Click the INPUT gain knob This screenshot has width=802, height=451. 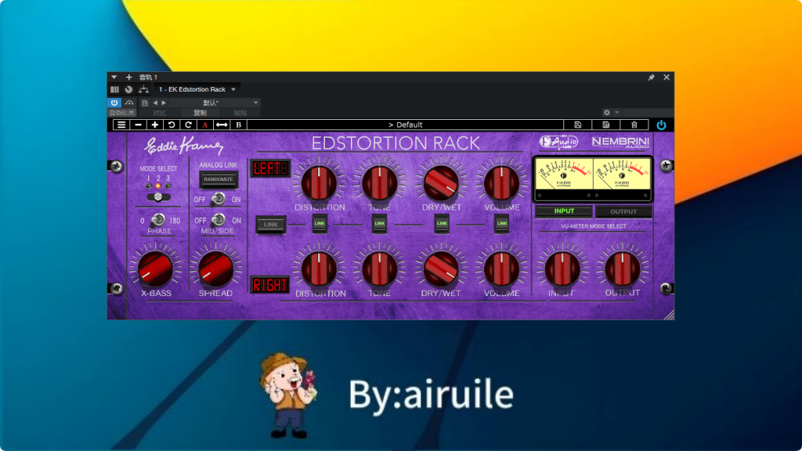coord(562,269)
